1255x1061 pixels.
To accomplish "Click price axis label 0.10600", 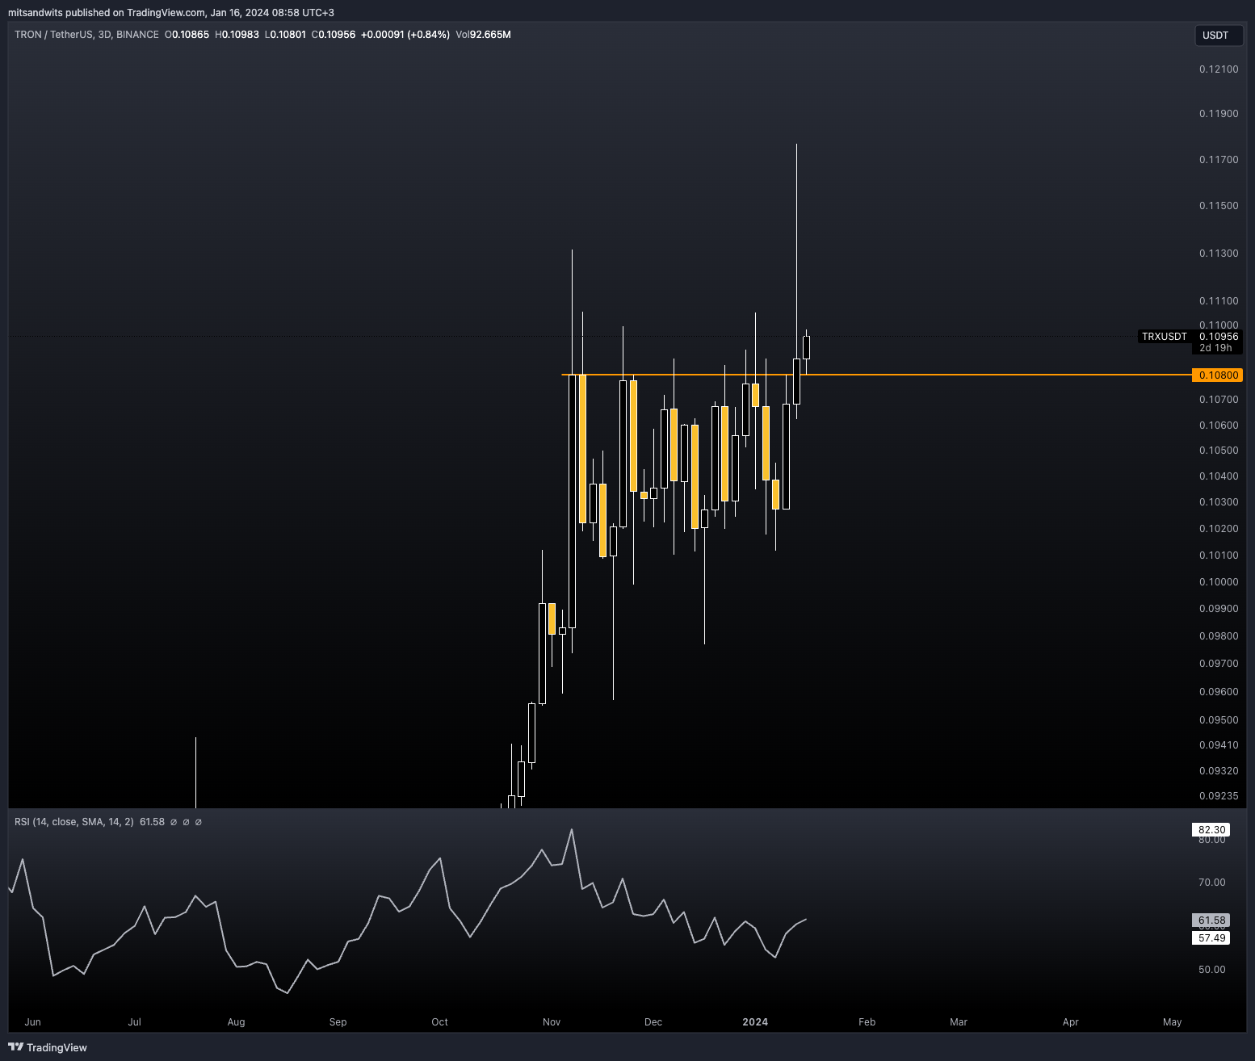I will pos(1219,426).
